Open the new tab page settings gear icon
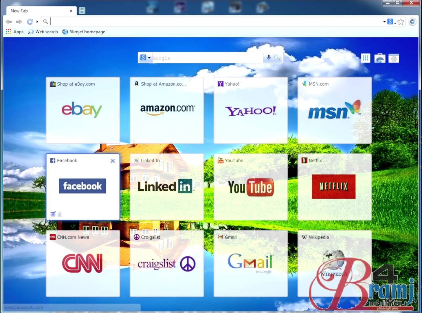Screen dimensions: 422x313 (x=394, y=58)
